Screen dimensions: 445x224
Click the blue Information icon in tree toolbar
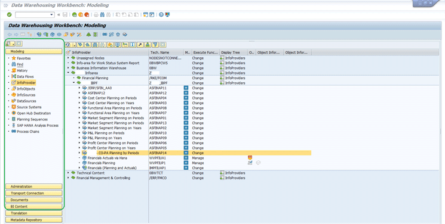133,45
